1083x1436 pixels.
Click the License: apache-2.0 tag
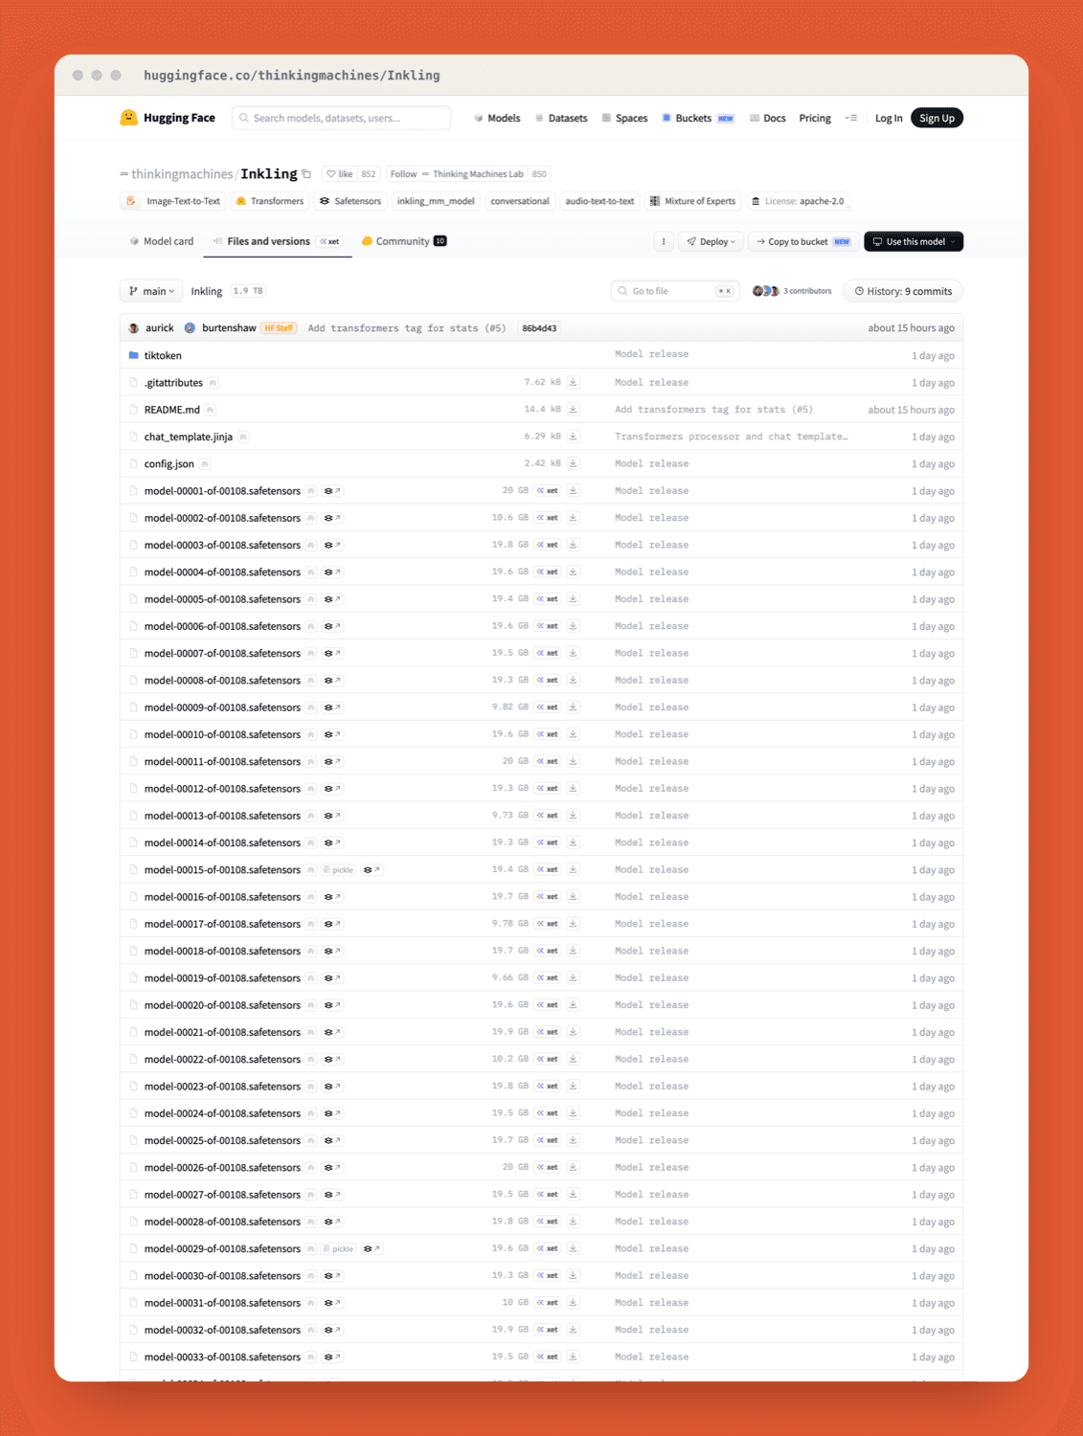coord(798,201)
